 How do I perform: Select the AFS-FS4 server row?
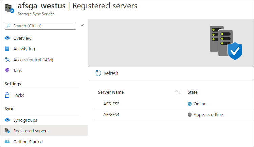click(112, 114)
